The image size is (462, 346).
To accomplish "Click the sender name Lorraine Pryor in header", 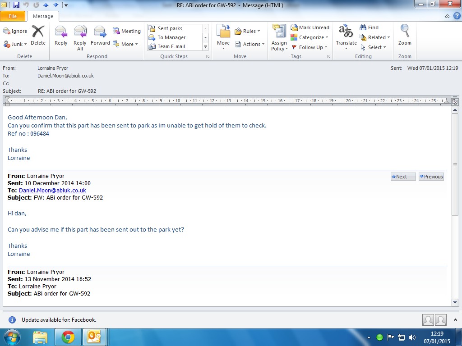I will (53, 68).
